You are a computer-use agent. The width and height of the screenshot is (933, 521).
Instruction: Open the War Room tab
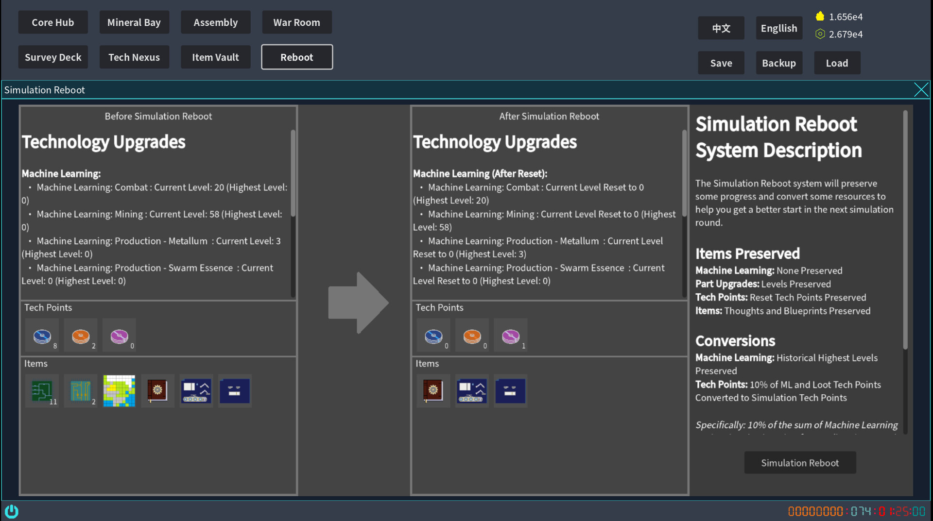pyautogui.click(x=296, y=22)
